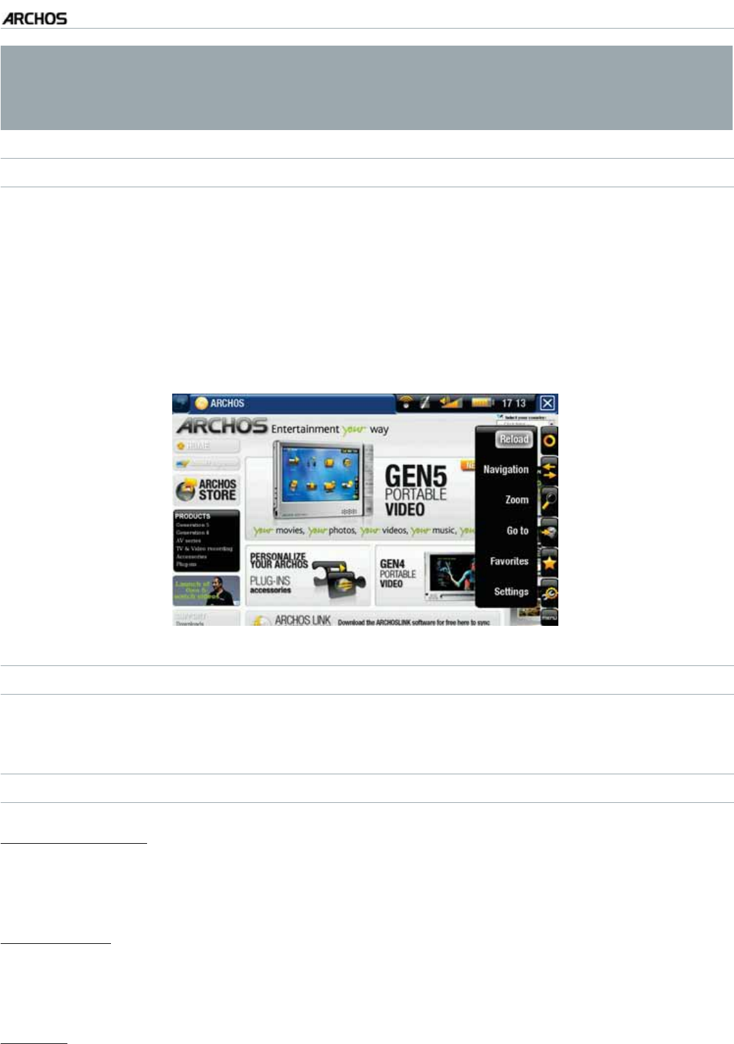The image size is (734, 1044).
Task: Click the volume level status icon
Action: (451, 402)
